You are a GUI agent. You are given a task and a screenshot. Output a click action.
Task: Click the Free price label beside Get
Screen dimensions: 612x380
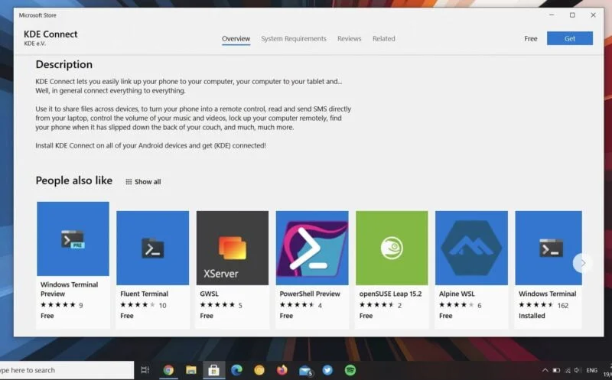[530, 39]
